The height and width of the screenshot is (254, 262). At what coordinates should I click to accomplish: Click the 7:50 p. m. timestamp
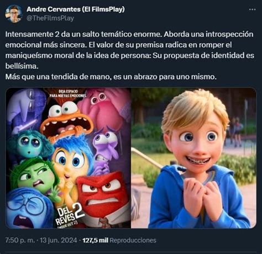pyautogui.click(x=20, y=240)
